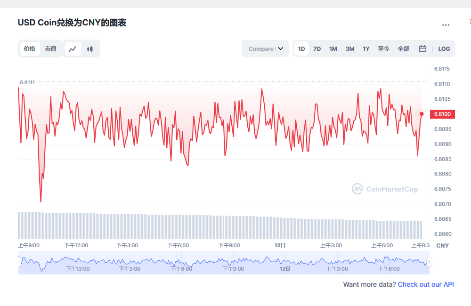Click the 下午6:00 label on main time axis
Image resolution: width=471 pixels, height=306 pixels.
tap(178, 245)
